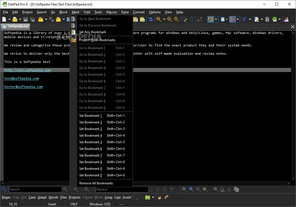Image resolution: width=296 pixels, height=207 pixels.
Task: Expand the lines-and-margin icon dropdown arrow
Action: coord(238,19)
